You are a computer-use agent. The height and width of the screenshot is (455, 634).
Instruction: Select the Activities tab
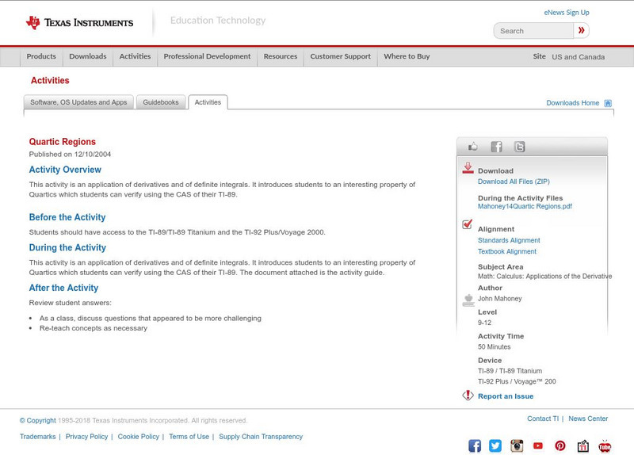[x=208, y=102]
